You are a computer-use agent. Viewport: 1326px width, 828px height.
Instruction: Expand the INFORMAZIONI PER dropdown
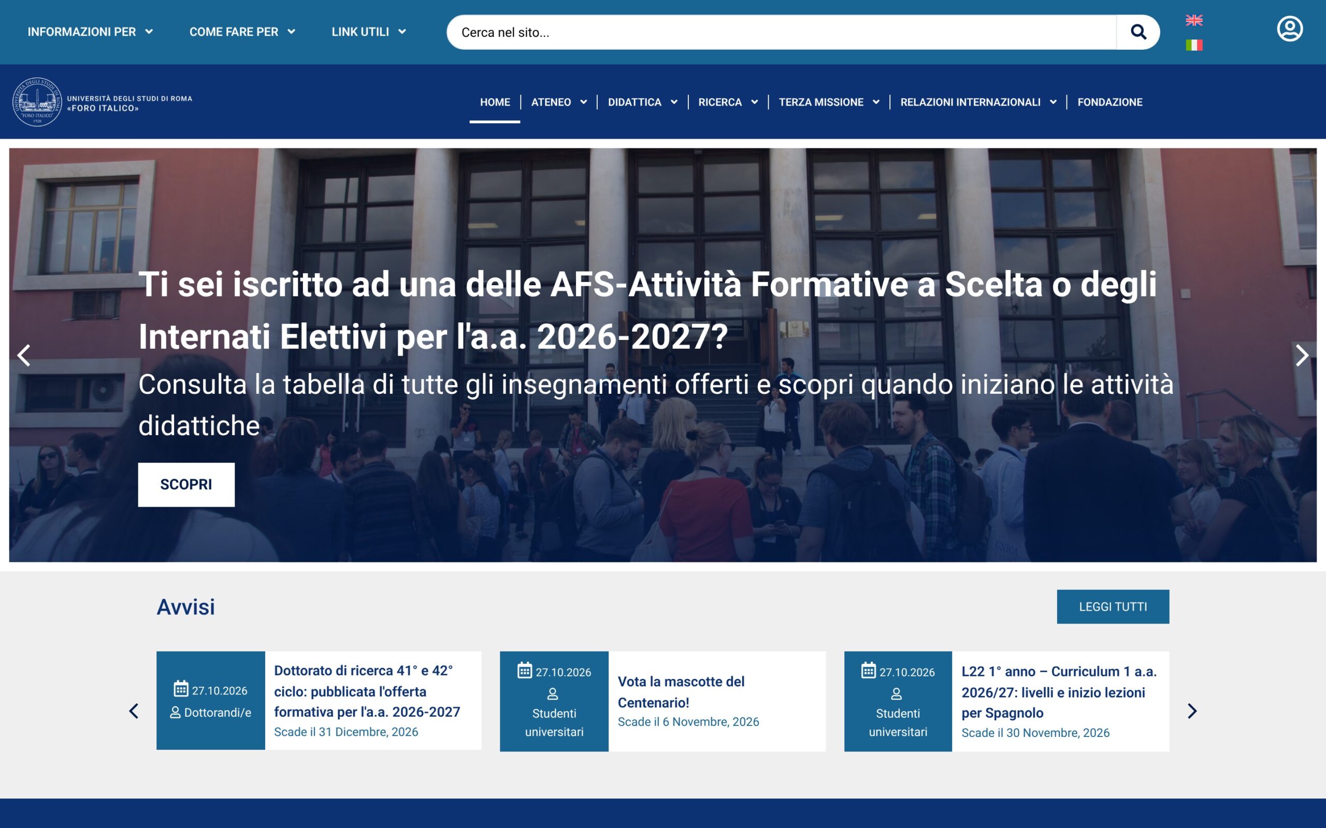[91, 32]
